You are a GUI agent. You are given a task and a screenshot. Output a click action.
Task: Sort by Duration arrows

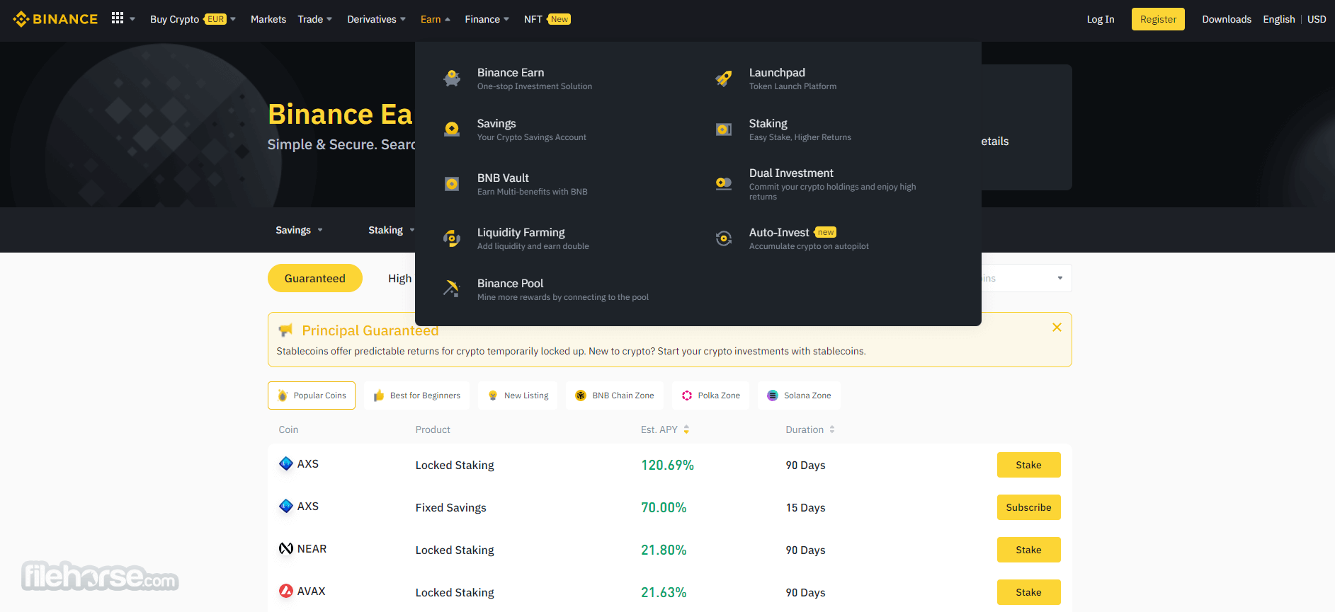coord(832,429)
